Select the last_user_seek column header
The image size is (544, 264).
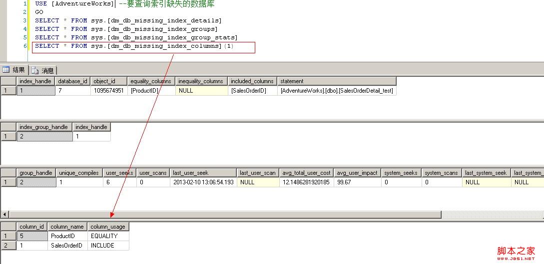point(203,173)
